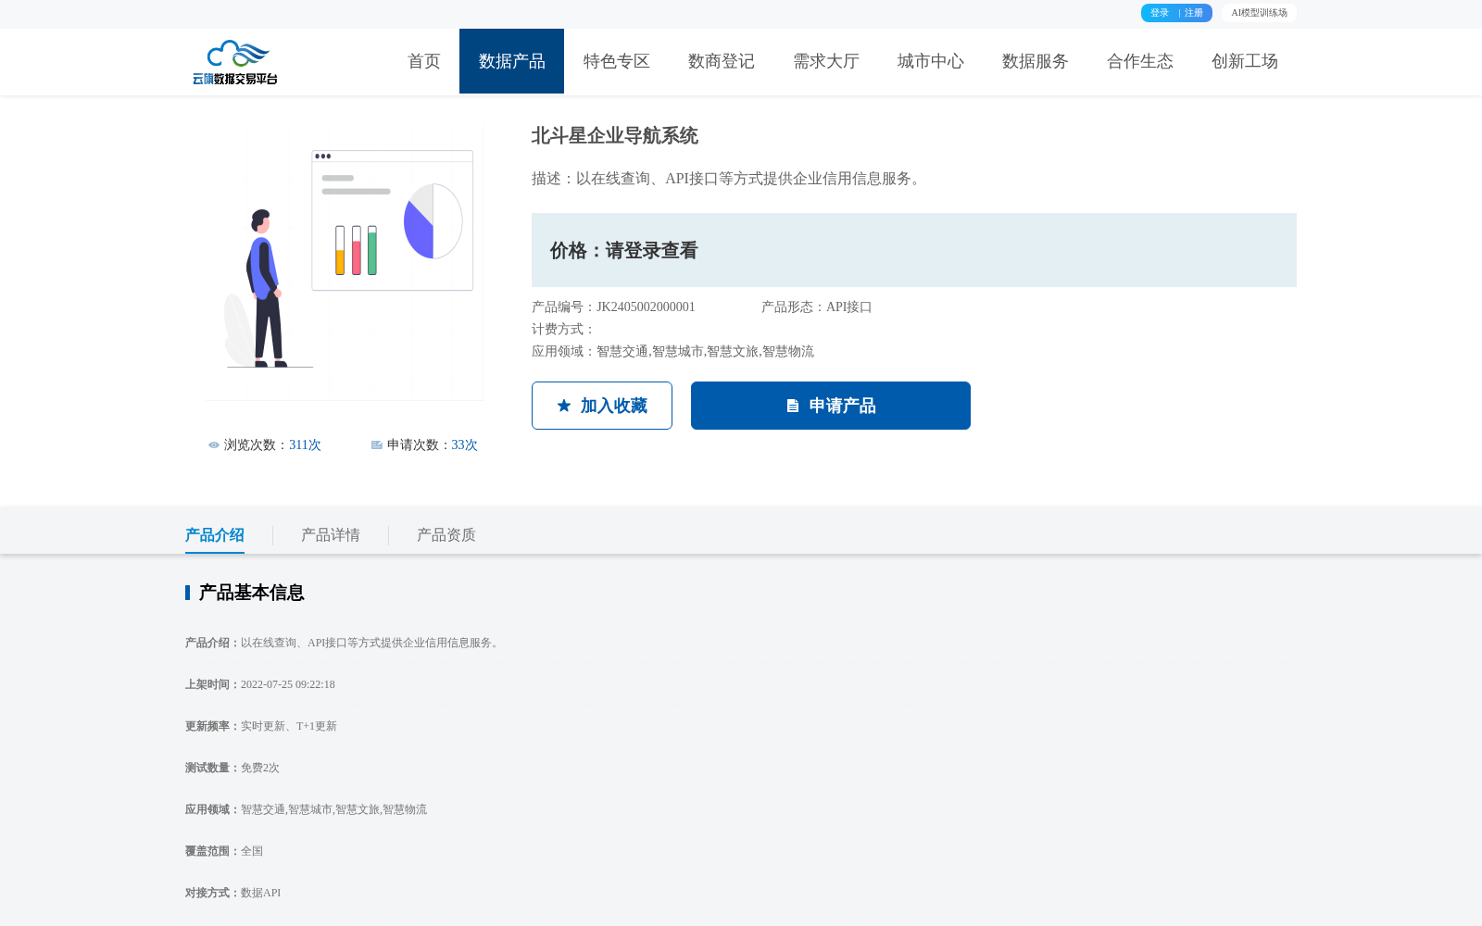Click the star icon on 加入收藏

point(564,406)
